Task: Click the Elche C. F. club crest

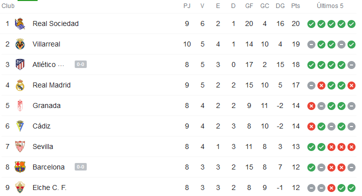Action: click(20, 187)
